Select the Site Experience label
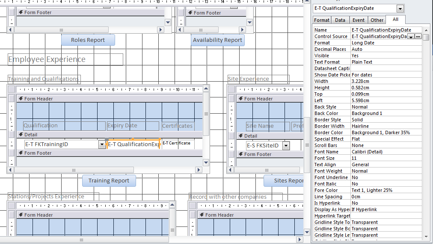The width and height of the screenshot is (433, 244). click(258, 79)
